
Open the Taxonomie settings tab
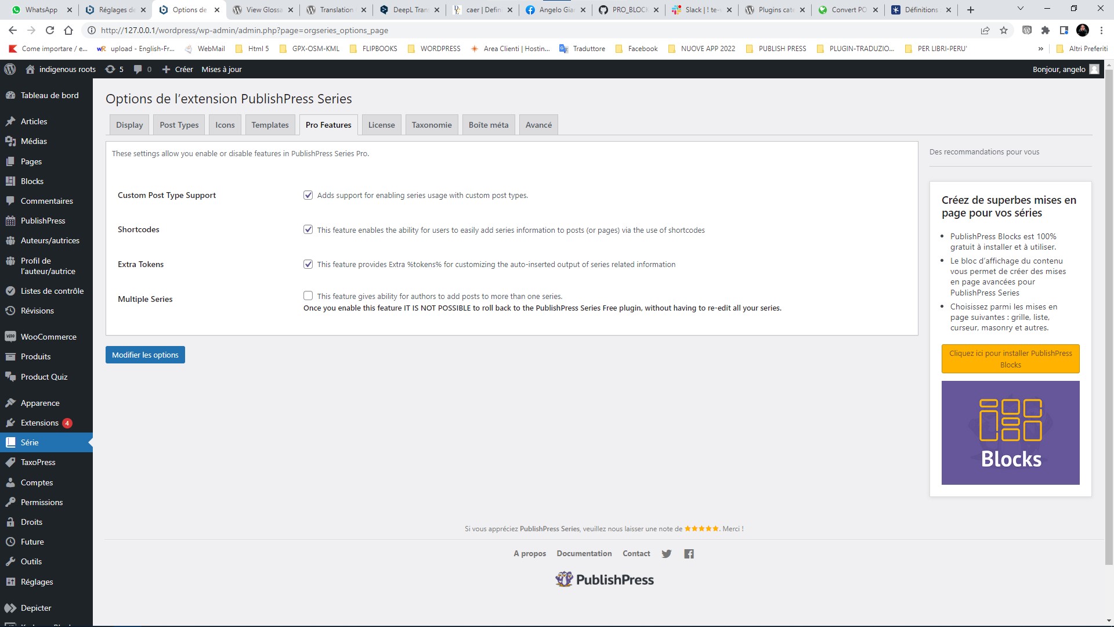(431, 125)
